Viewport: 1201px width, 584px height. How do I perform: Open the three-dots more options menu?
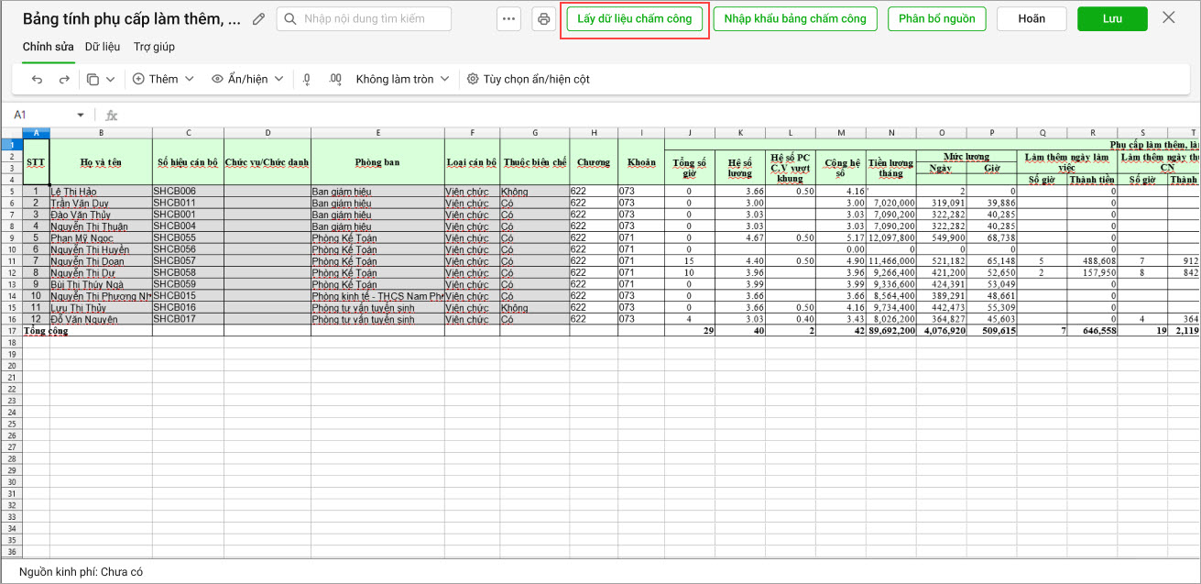pos(509,19)
